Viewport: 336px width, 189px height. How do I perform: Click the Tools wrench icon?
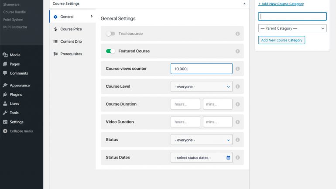click(x=5, y=113)
